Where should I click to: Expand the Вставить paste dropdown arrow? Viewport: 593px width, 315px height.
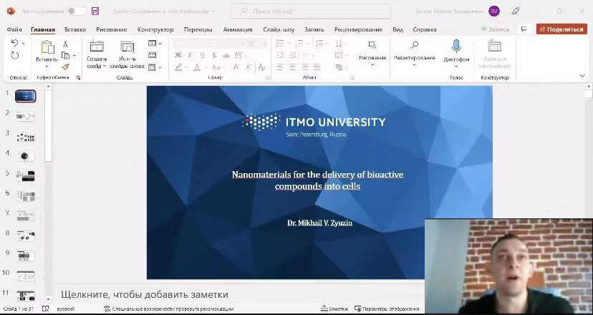pyautogui.click(x=47, y=67)
